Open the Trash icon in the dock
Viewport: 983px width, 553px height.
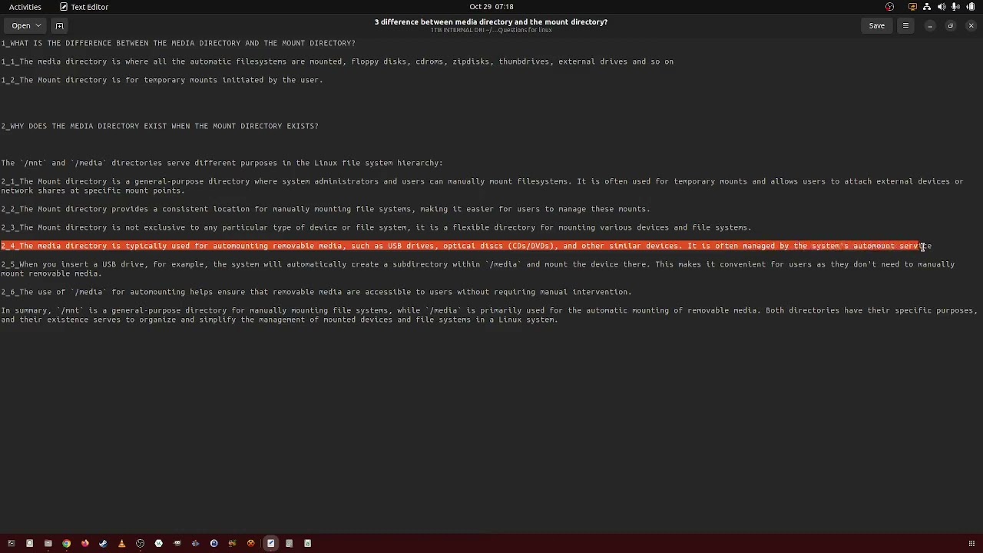click(308, 544)
